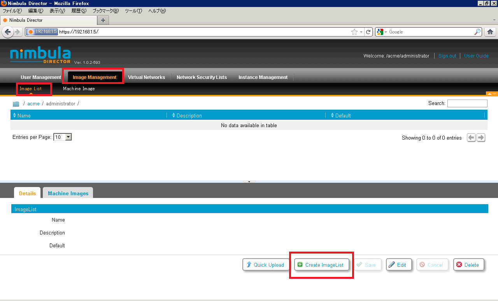Click the 'Showing 0 to 0 of 0 entries' text

[x=432, y=138]
